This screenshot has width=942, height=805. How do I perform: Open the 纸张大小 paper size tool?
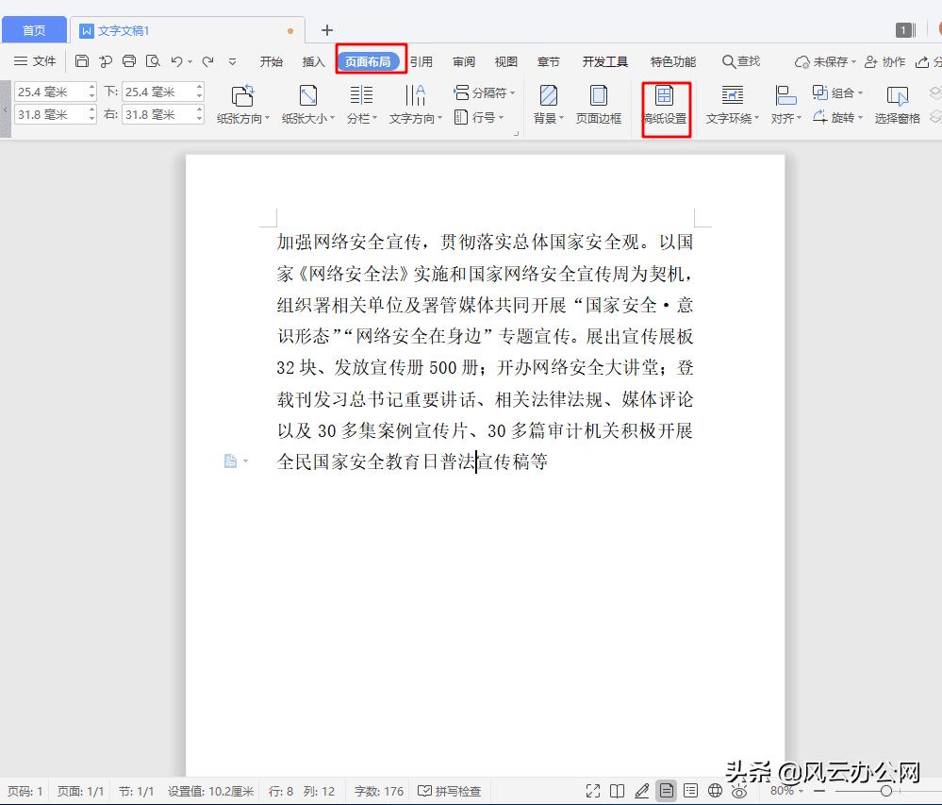306,106
